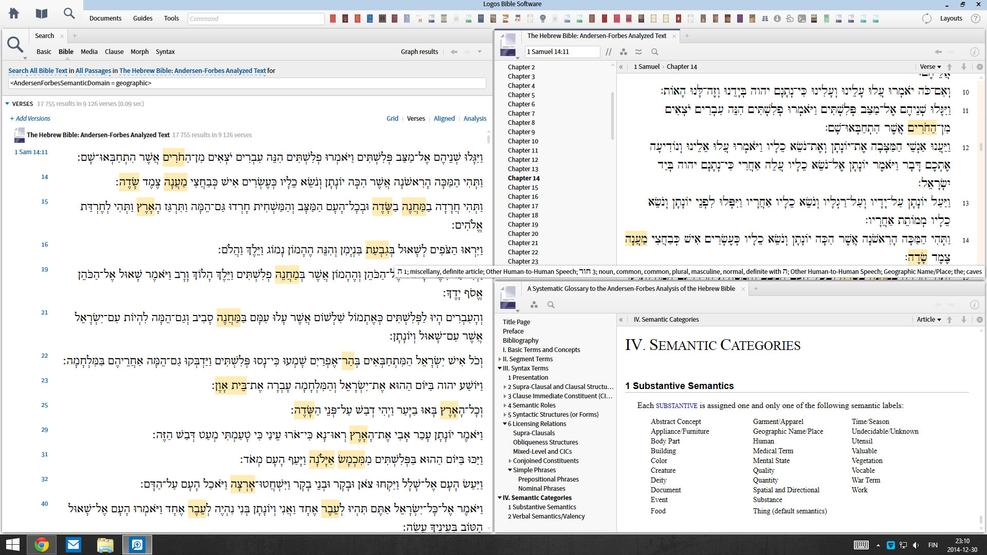
Task: Open 1 Sam 14:11 result reference
Action: point(31,152)
